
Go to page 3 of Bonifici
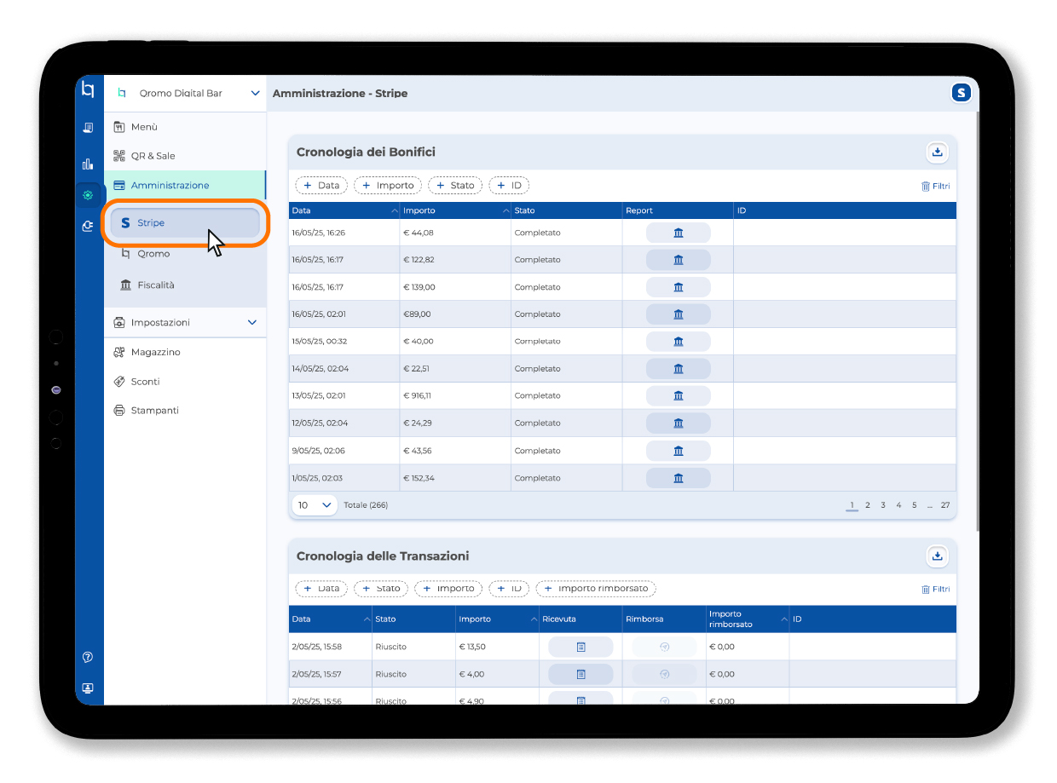883,505
